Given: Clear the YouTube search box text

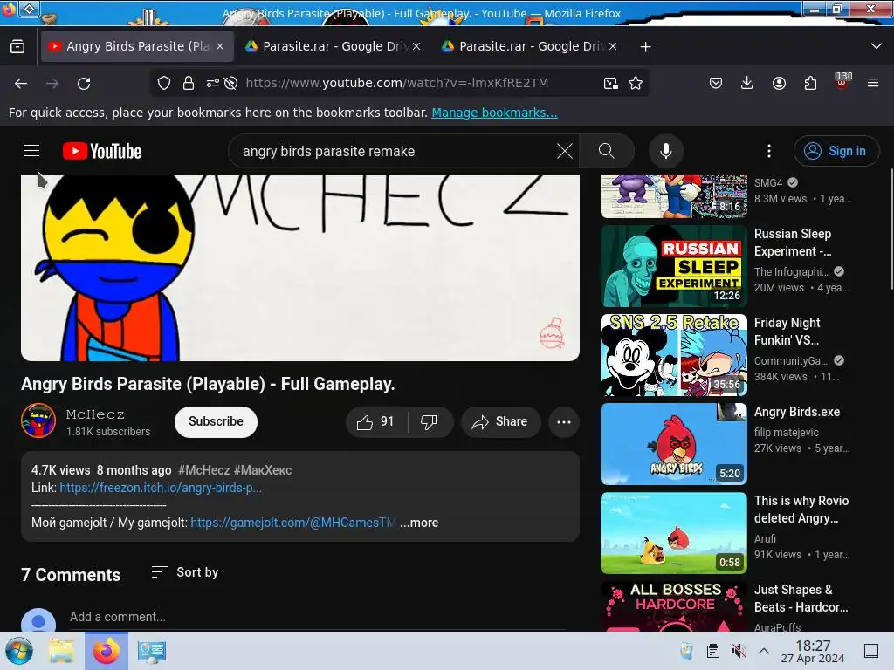Looking at the screenshot, I should (x=565, y=151).
